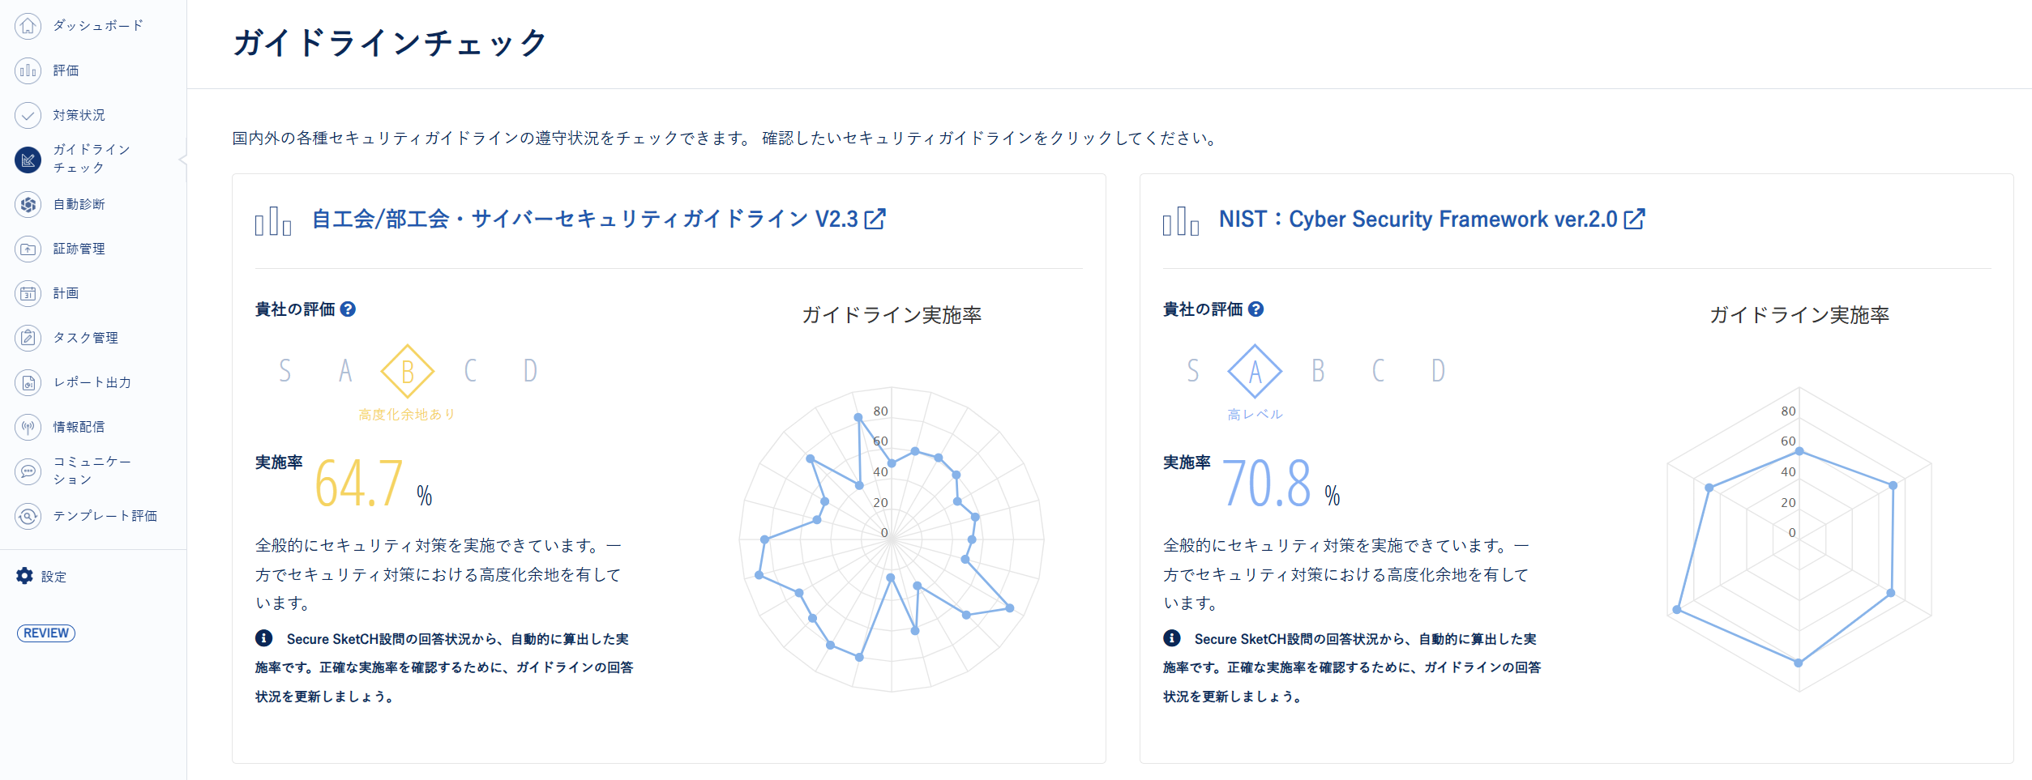Click help icon beside 貴社の評価 in NIST card
The height and width of the screenshot is (780, 2032).
tap(1256, 309)
